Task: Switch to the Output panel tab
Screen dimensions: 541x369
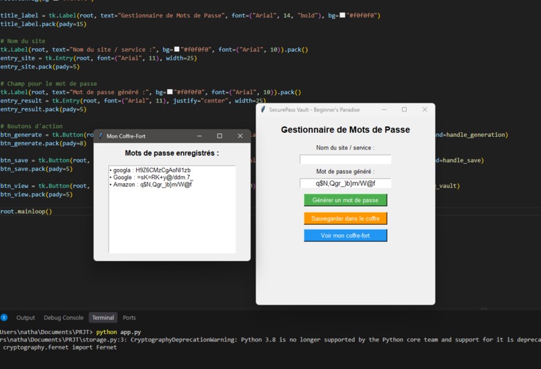Action: [x=26, y=317]
